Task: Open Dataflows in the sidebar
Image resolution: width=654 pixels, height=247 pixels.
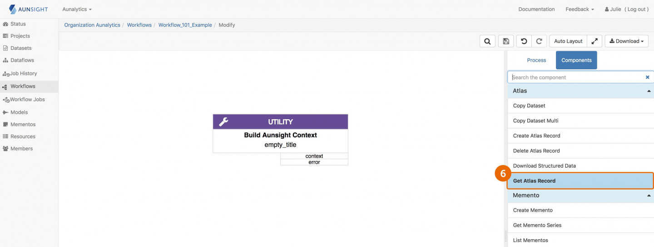Action: 22,60
